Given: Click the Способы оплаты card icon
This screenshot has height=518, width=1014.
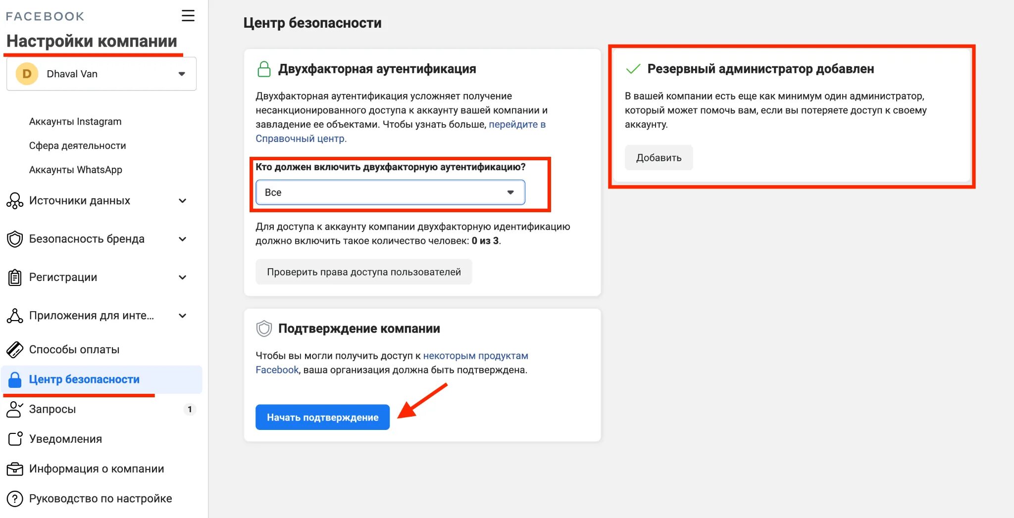Looking at the screenshot, I should (15, 350).
